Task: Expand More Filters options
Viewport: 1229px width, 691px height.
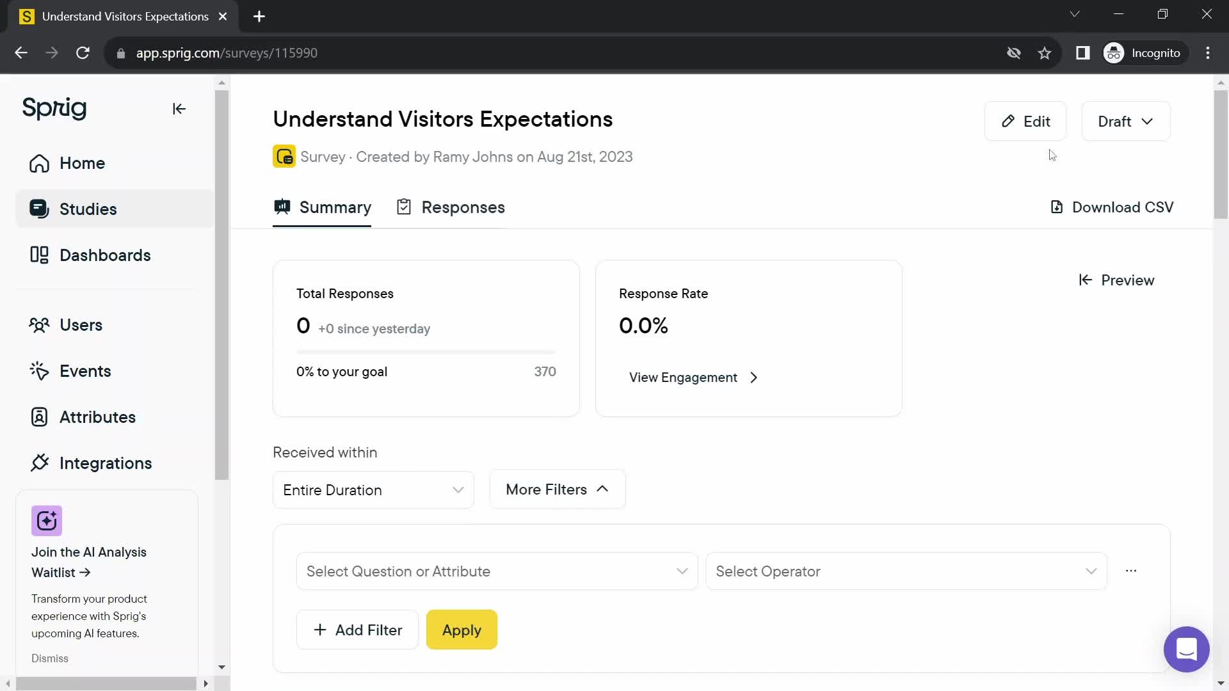Action: pos(557,489)
